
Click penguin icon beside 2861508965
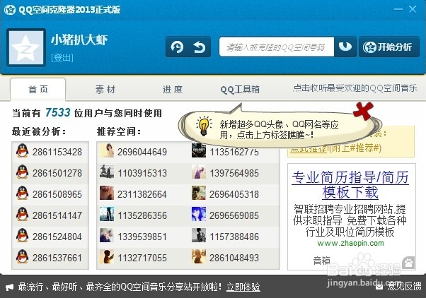point(22,193)
